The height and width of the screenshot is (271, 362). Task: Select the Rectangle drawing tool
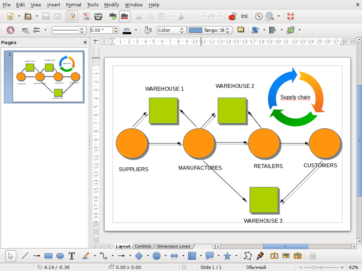(48, 256)
